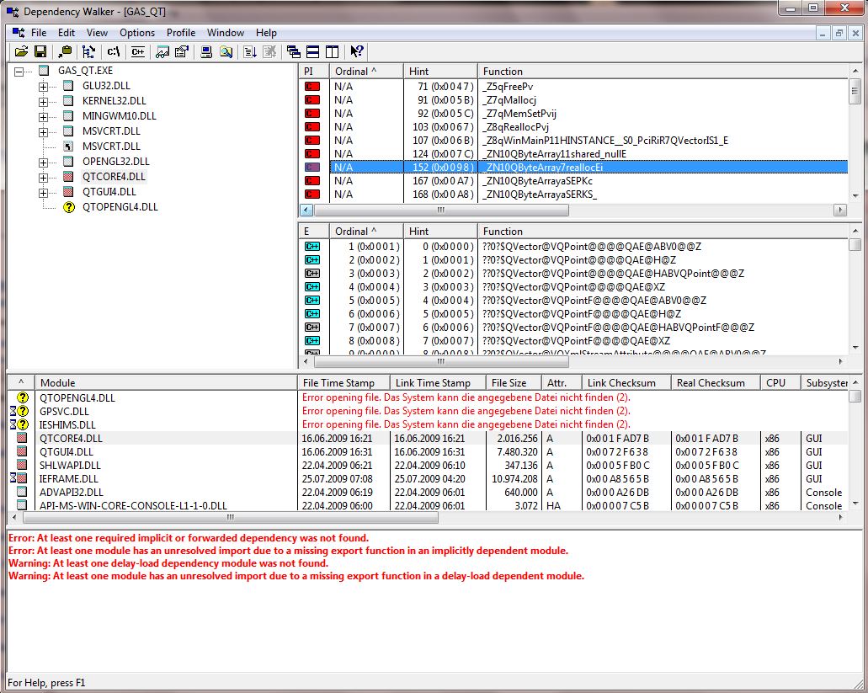Expand the GLU32.DLL tree node

coord(43,87)
